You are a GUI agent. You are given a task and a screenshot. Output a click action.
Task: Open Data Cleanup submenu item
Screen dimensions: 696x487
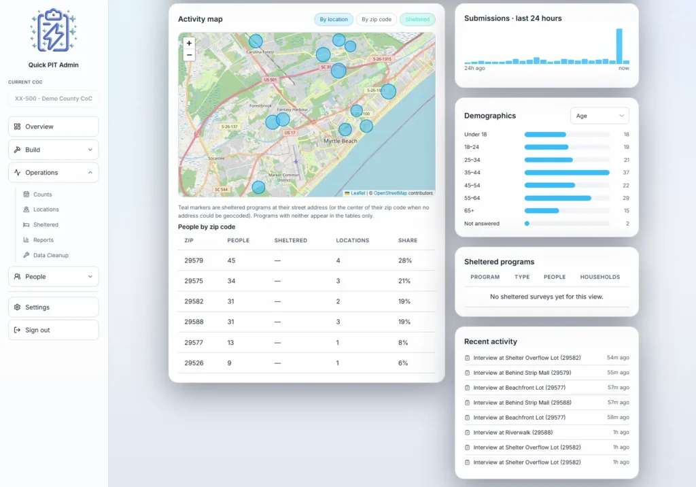point(50,255)
